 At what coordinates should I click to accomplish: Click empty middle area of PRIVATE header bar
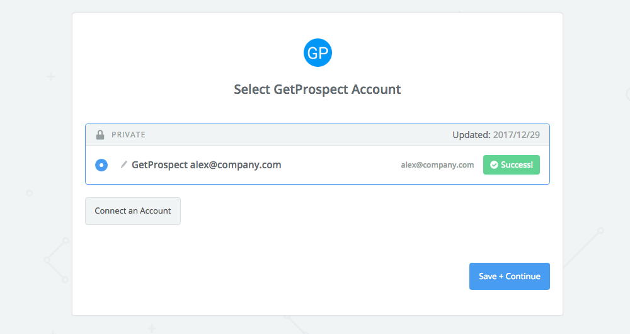[x=297, y=135]
